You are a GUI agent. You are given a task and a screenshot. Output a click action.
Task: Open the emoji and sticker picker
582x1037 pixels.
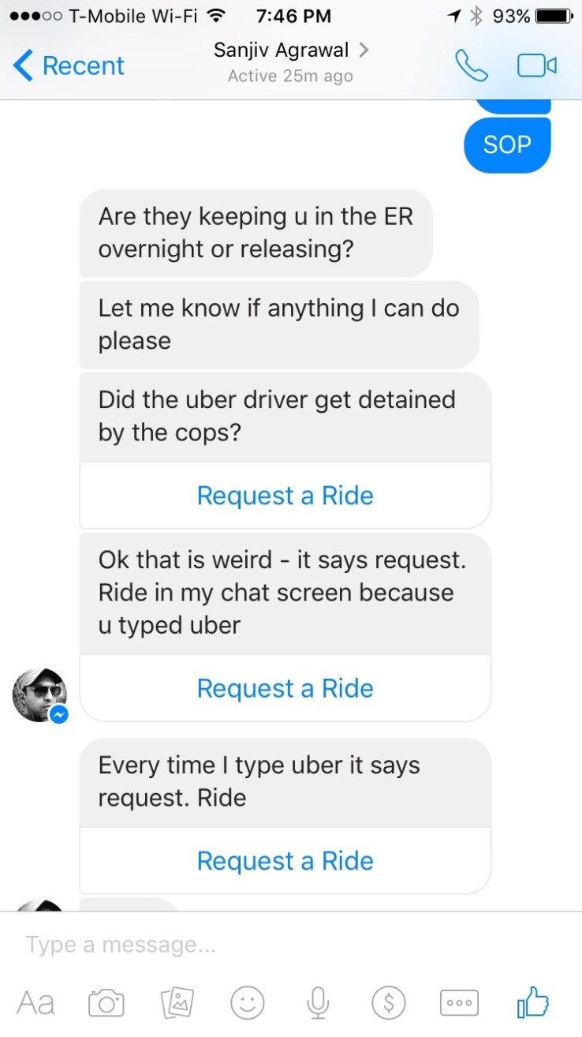tap(247, 1003)
